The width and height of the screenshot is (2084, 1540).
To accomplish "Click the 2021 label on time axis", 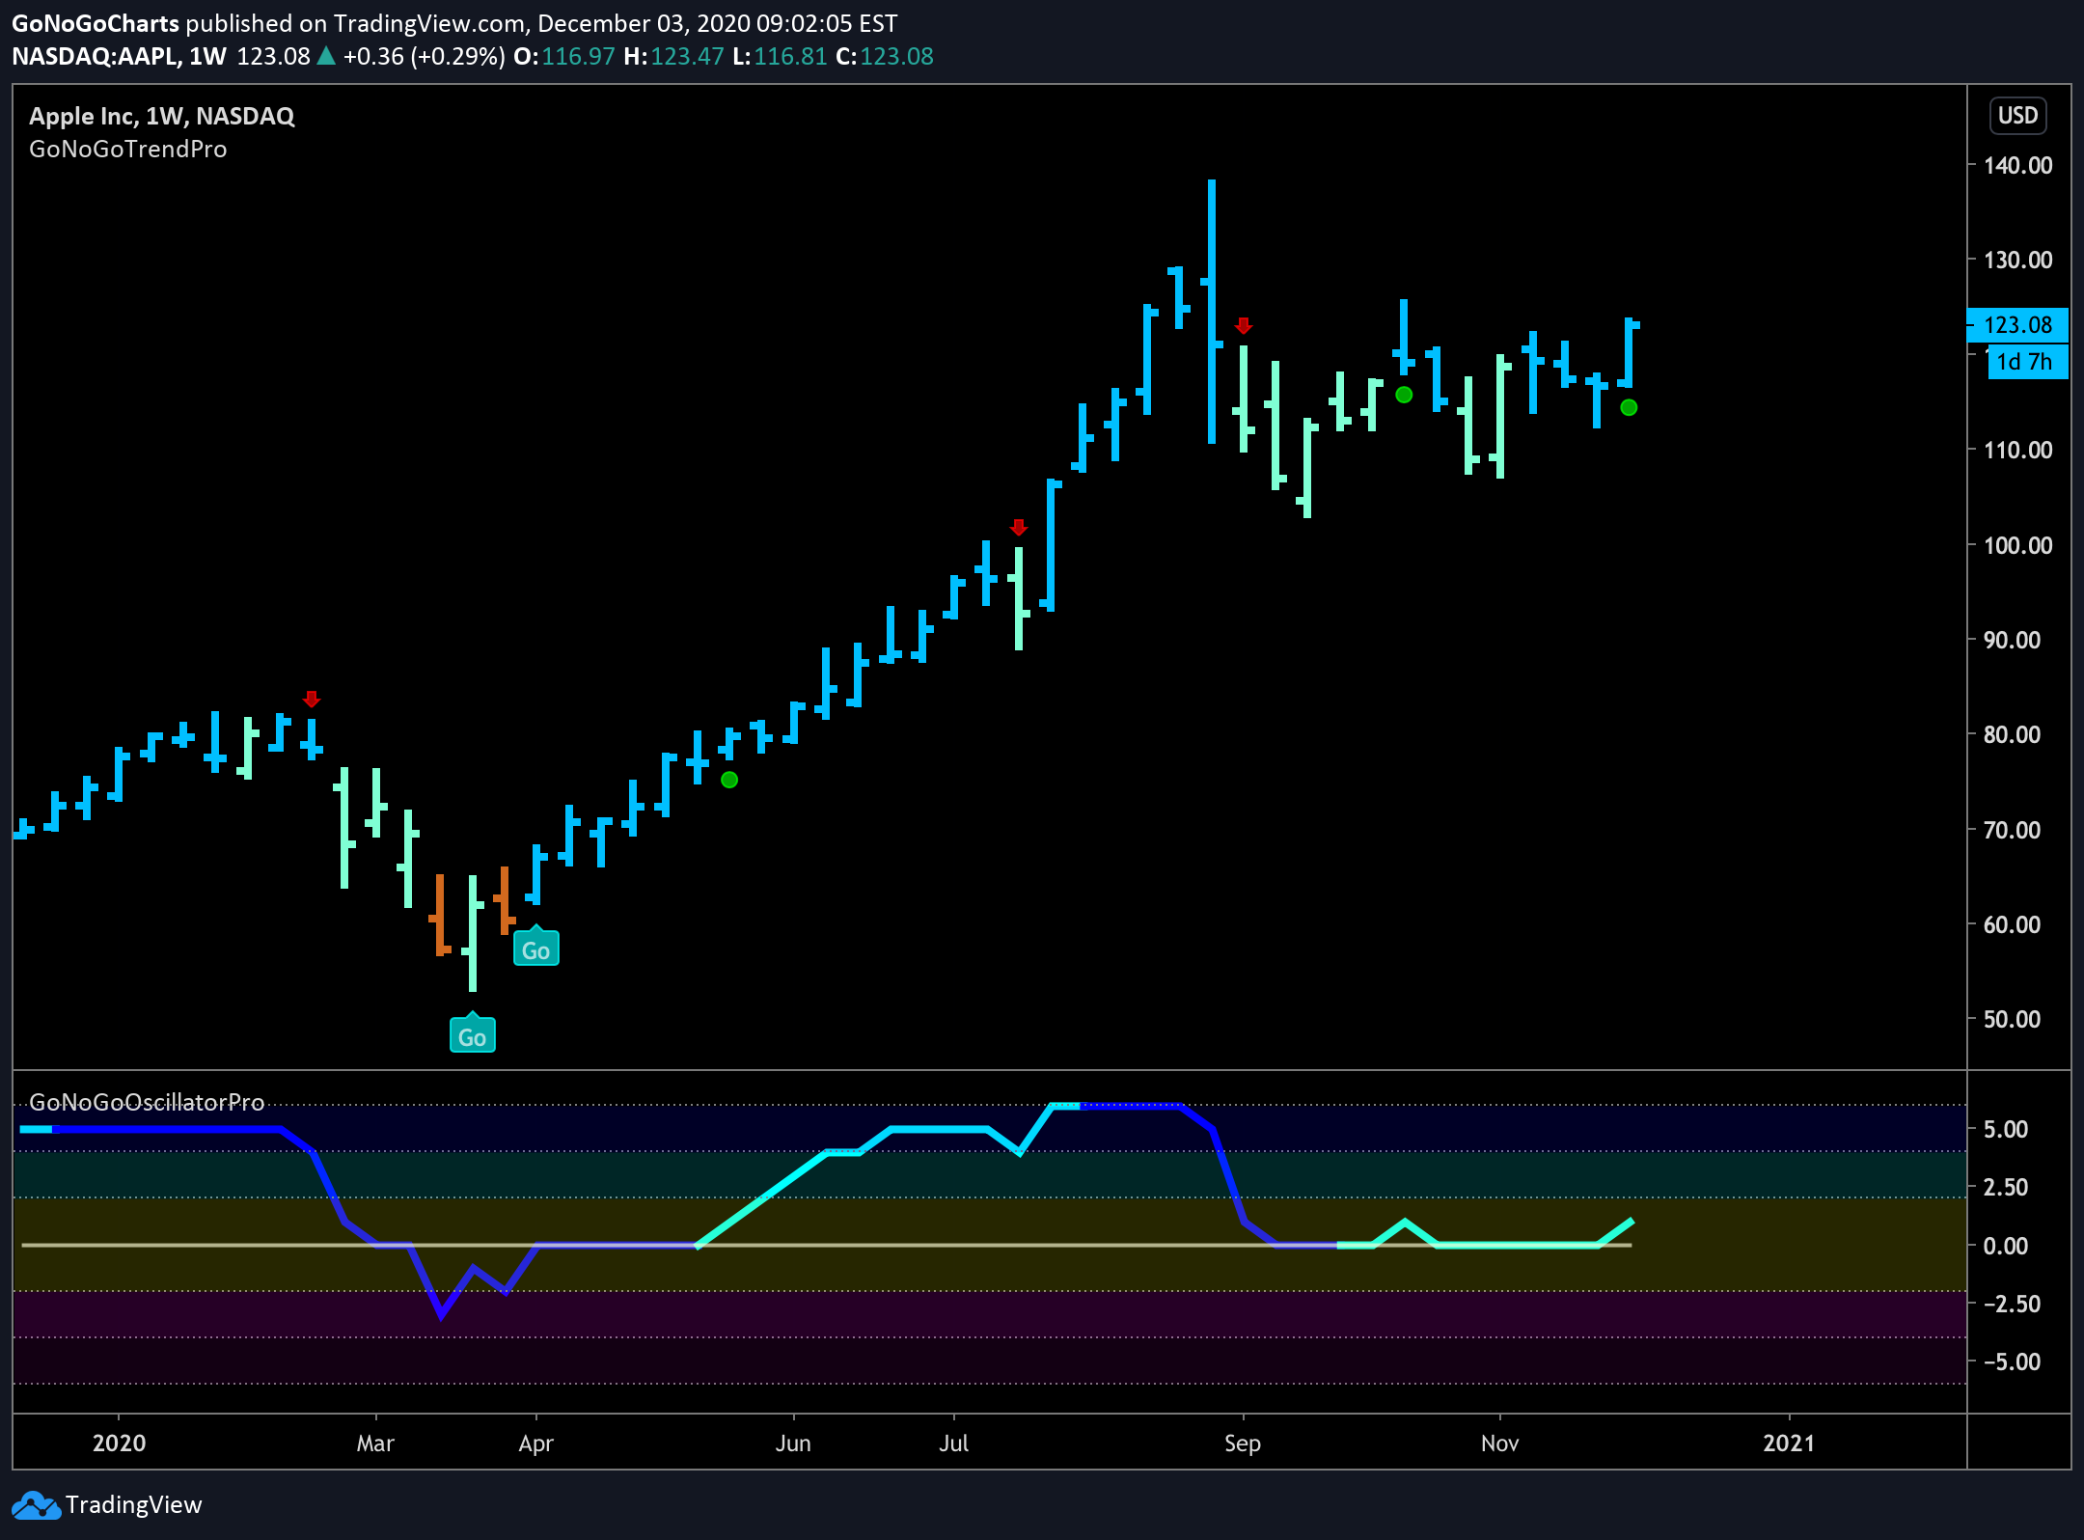I will 1789,1444.
